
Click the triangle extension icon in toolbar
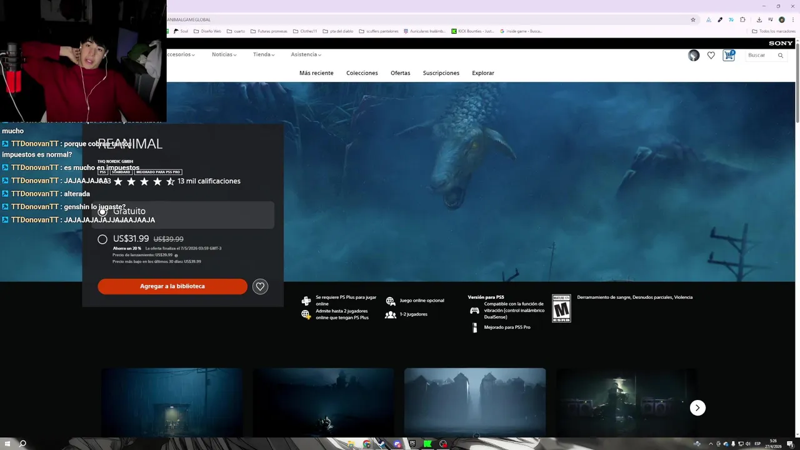[709, 19]
